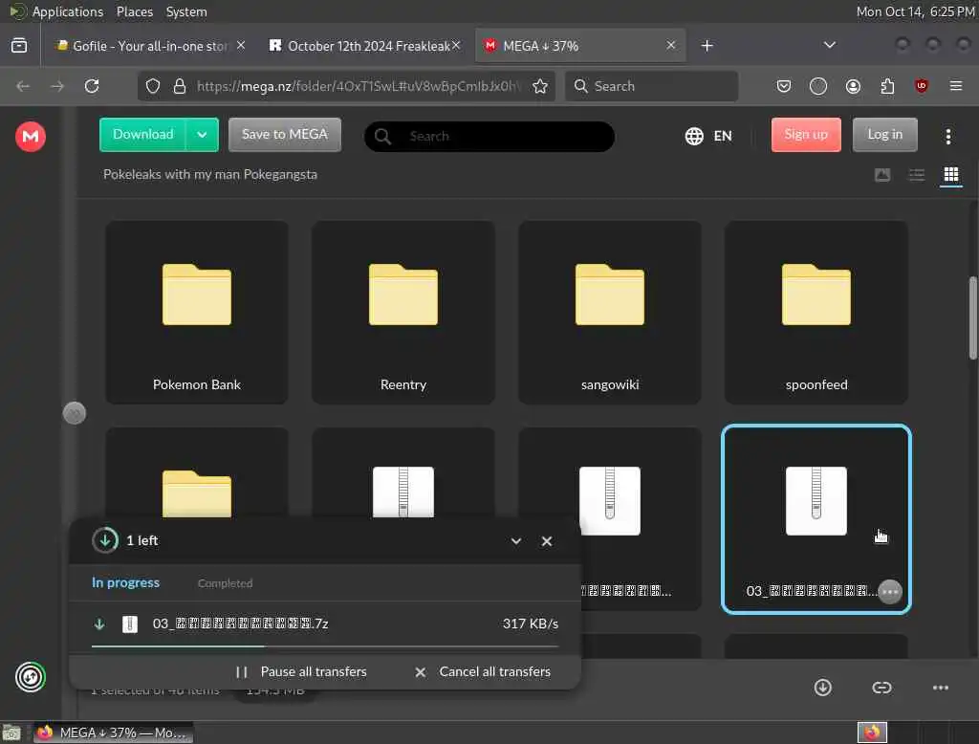
Task: Switch to Gofile tab
Action: 141,46
